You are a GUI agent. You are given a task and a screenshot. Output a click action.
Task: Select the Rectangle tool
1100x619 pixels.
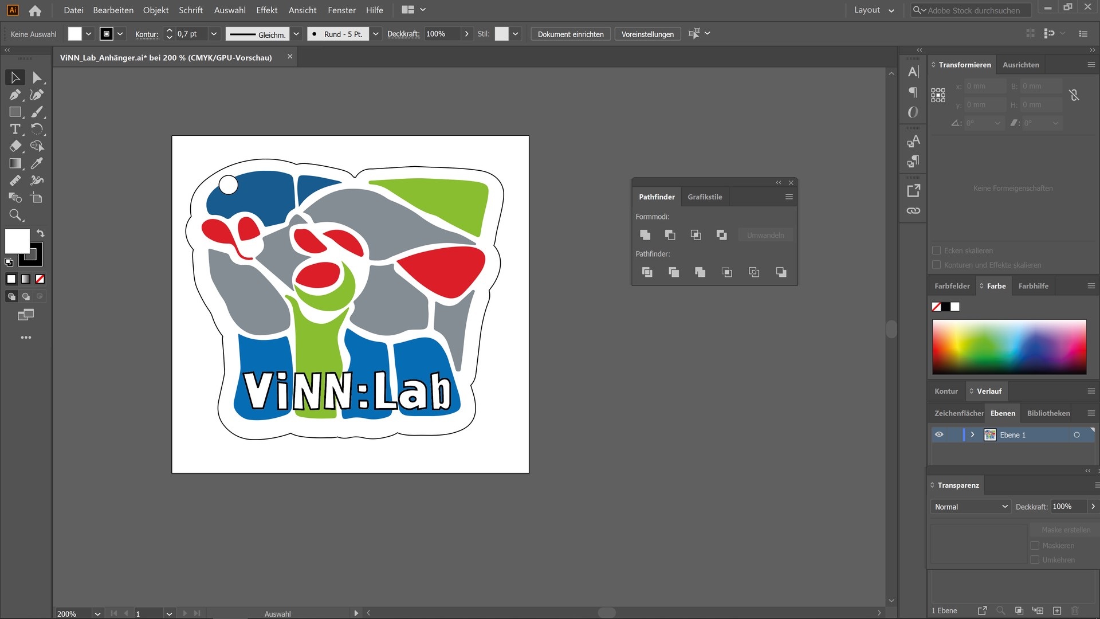click(15, 112)
